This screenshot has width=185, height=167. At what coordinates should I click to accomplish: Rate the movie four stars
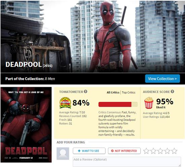(167, 151)
